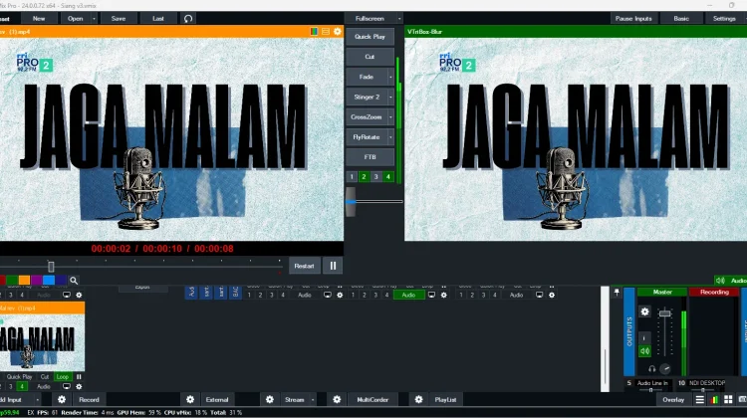Show list view with hamburger icon near Overlay
This screenshot has width=747, height=418.
(x=699, y=400)
